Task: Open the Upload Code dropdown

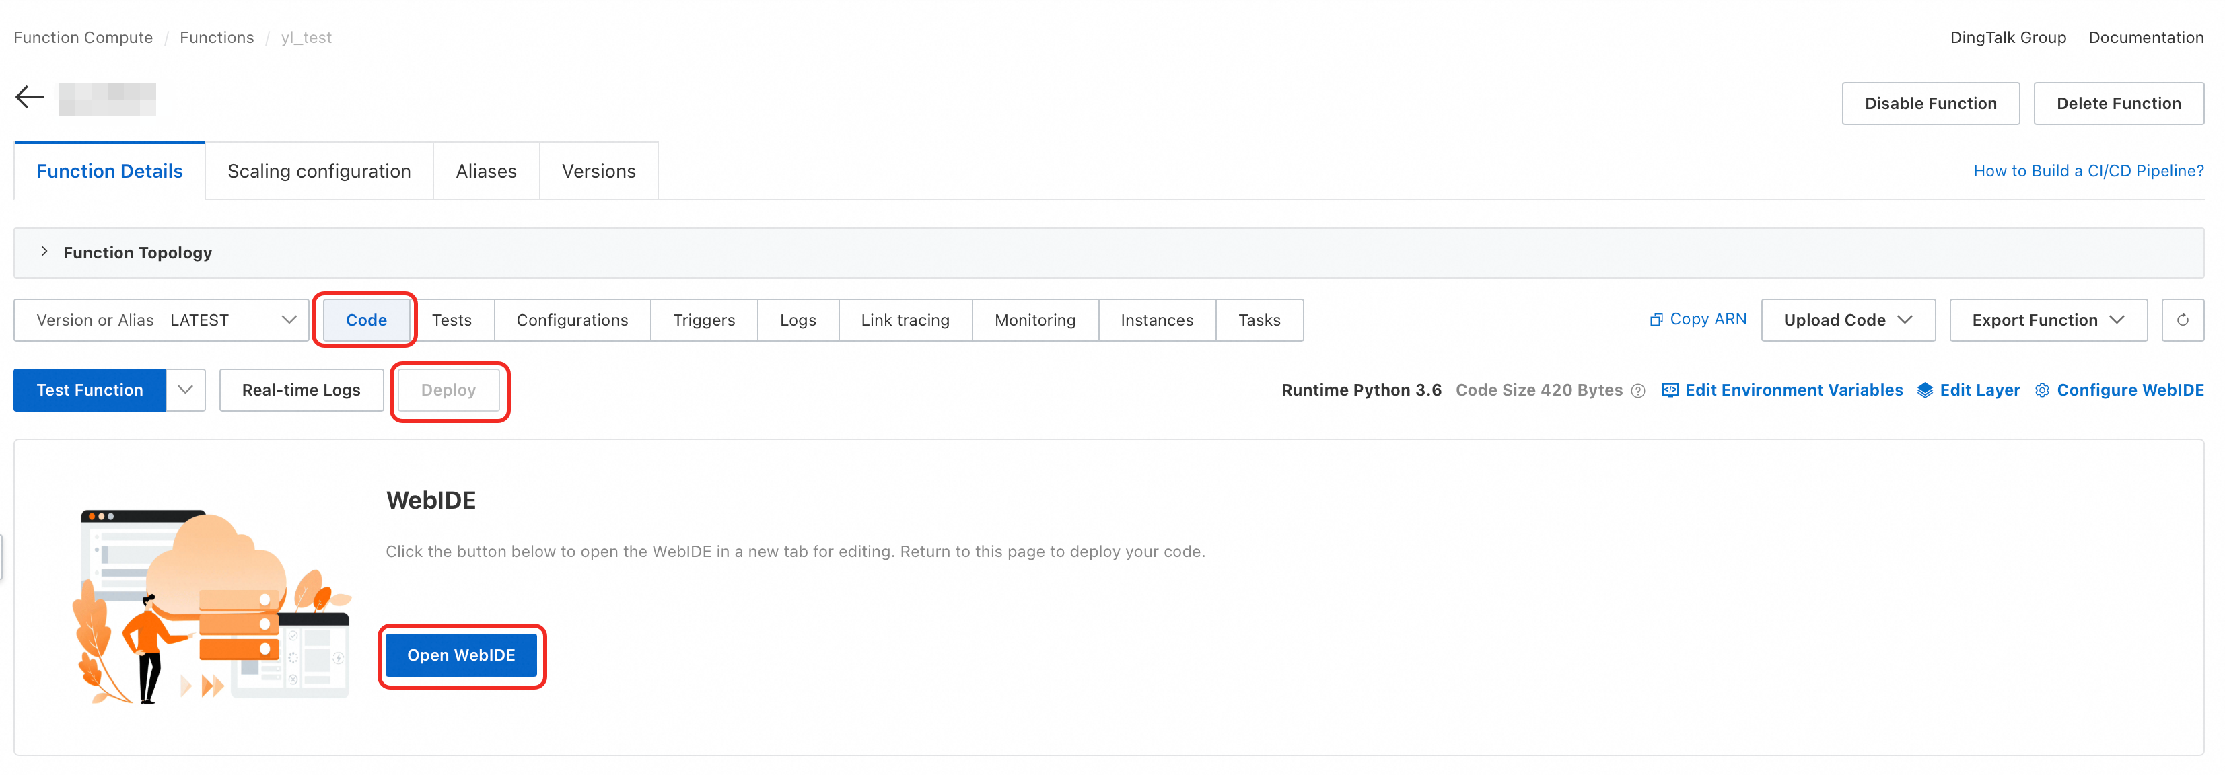Action: click(1847, 320)
